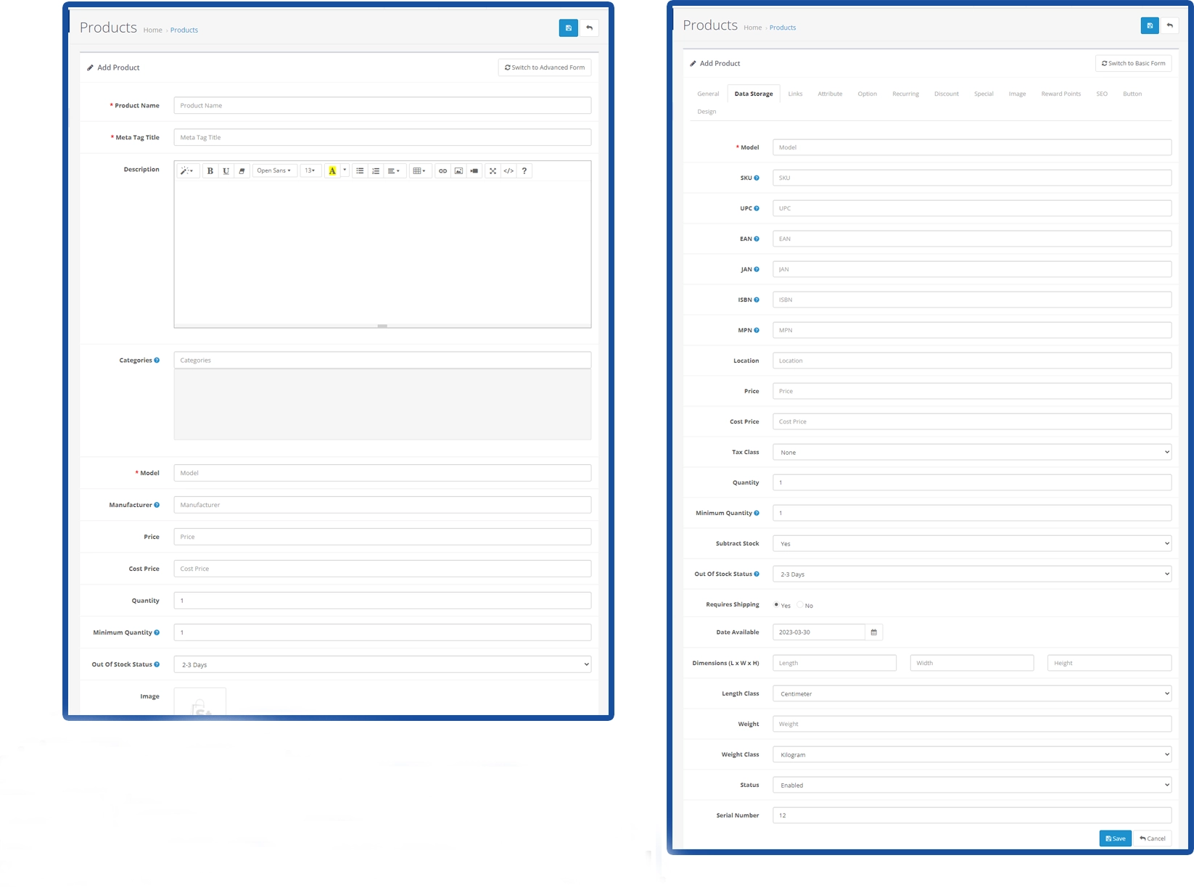Toggle bold in the description editor
Viewport: 1194px width, 887px height.
(210, 171)
